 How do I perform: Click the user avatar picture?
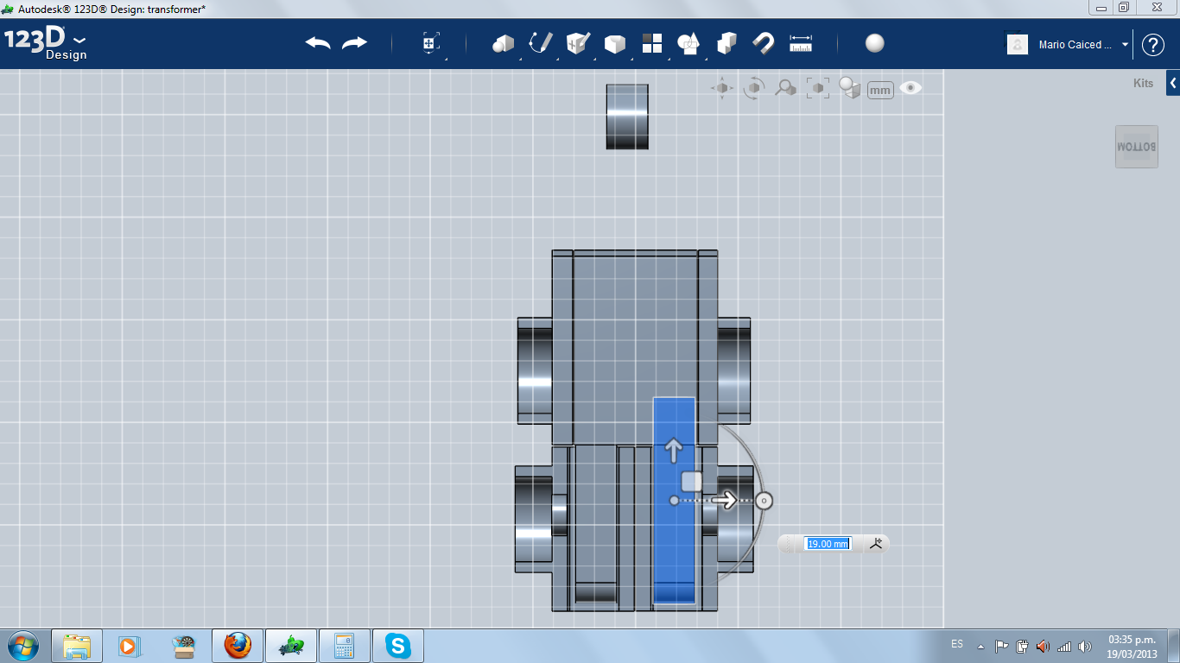coord(1018,45)
